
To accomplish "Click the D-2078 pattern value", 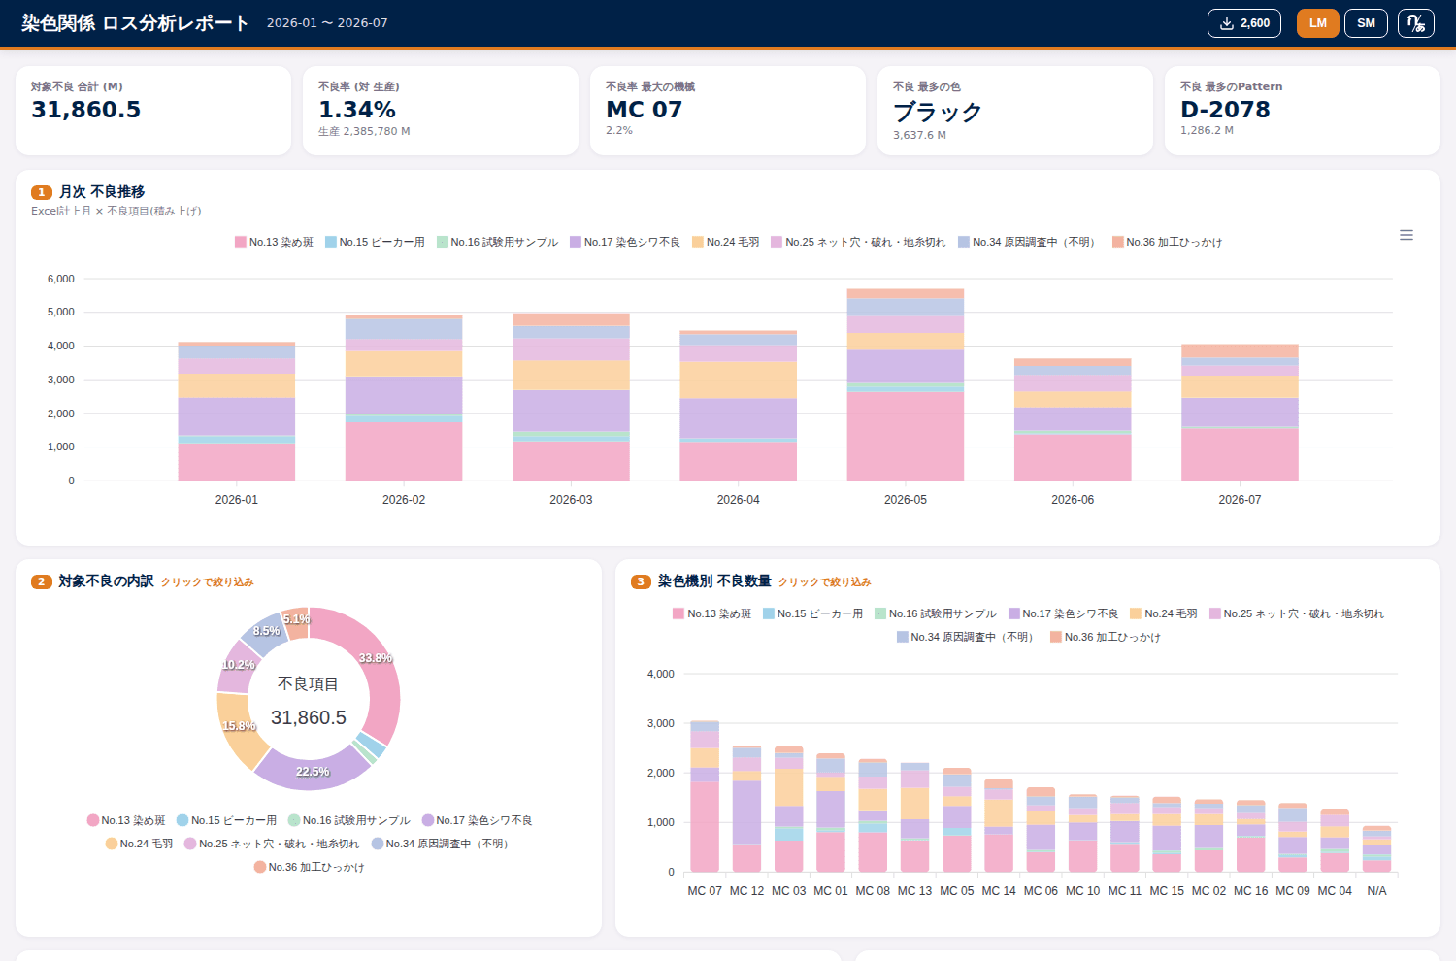I will point(1225,110).
